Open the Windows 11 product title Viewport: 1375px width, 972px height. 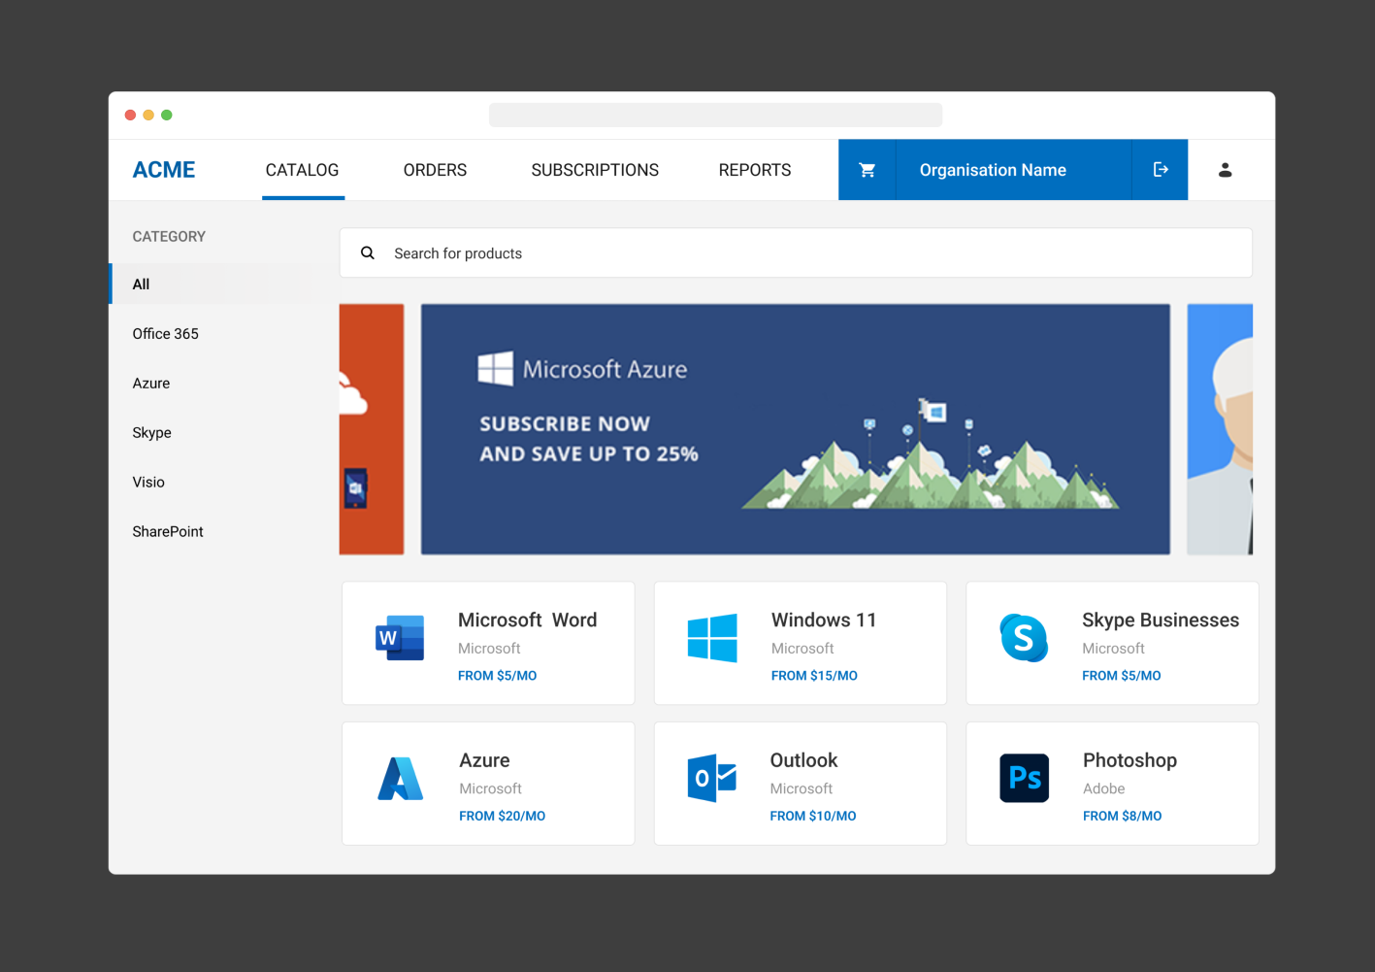(824, 620)
